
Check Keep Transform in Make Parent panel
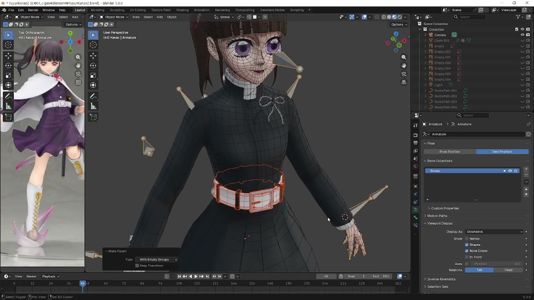[x=137, y=265]
